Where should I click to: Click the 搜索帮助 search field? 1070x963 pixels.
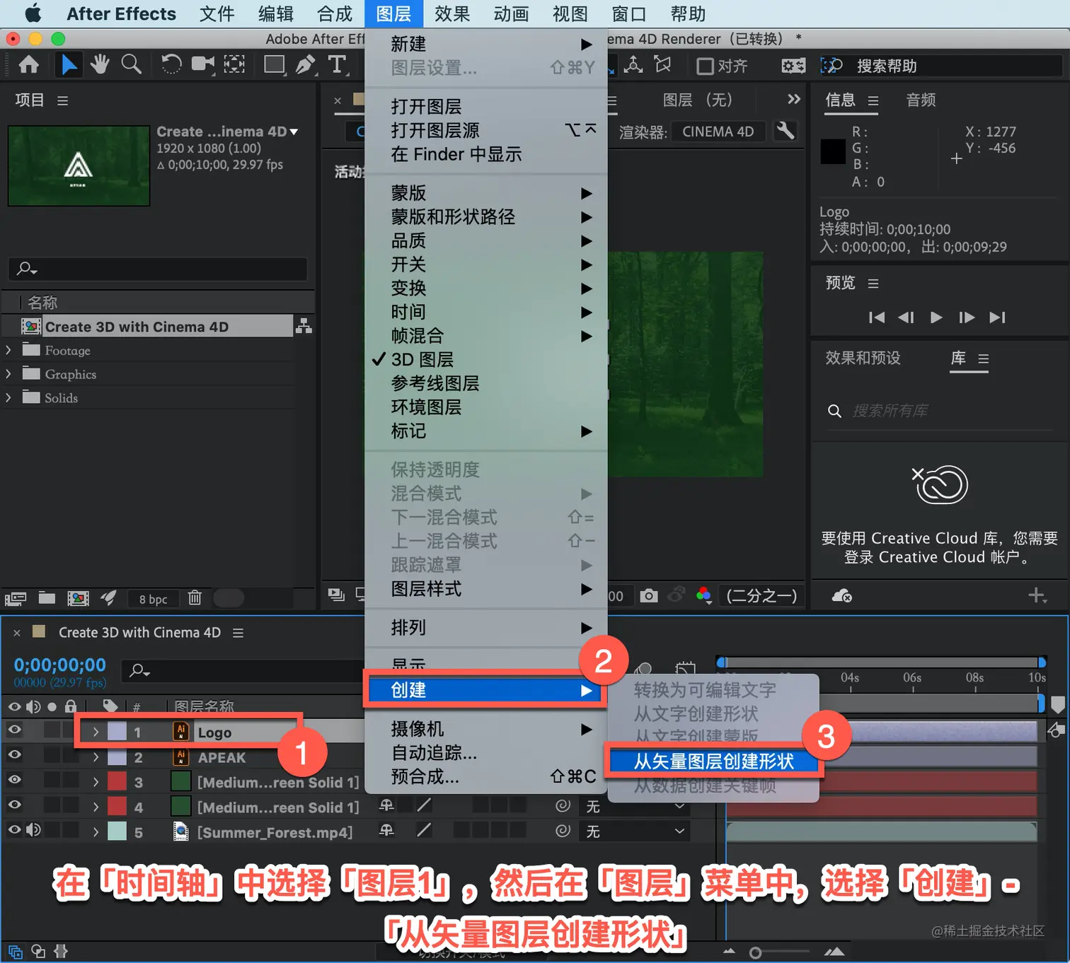point(955,66)
